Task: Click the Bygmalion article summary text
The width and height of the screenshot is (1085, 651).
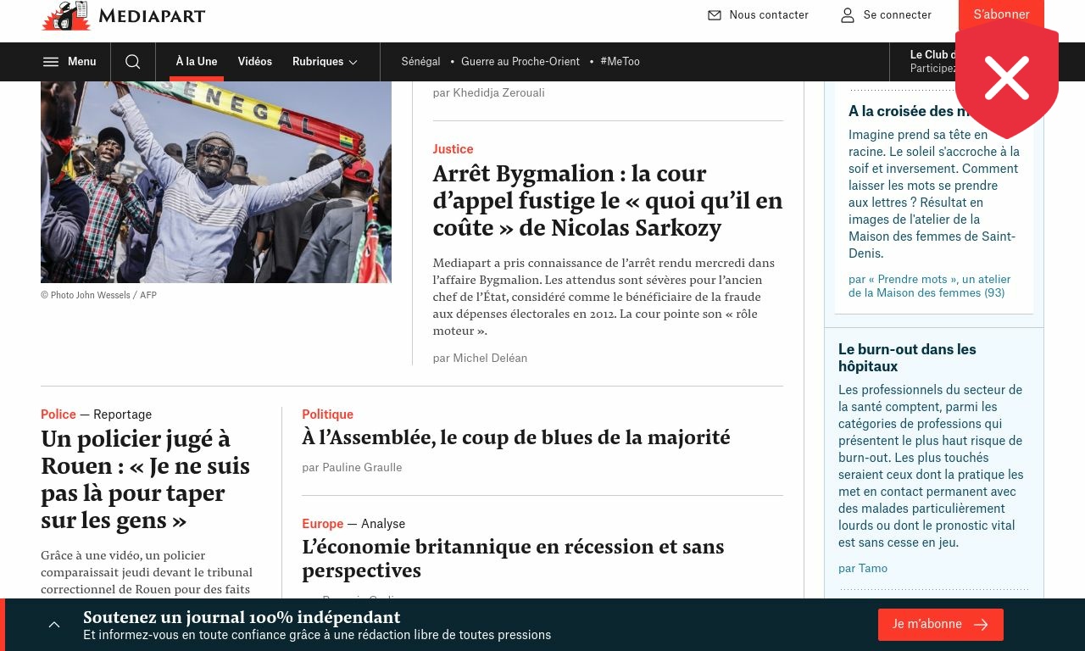Action: tap(604, 297)
